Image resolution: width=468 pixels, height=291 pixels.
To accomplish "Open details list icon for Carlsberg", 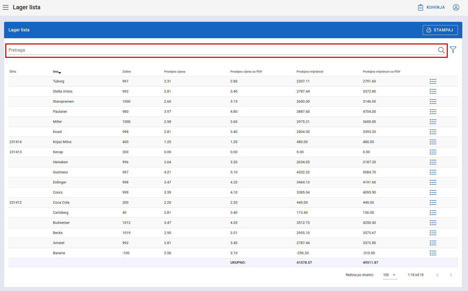I will pyautogui.click(x=433, y=213).
